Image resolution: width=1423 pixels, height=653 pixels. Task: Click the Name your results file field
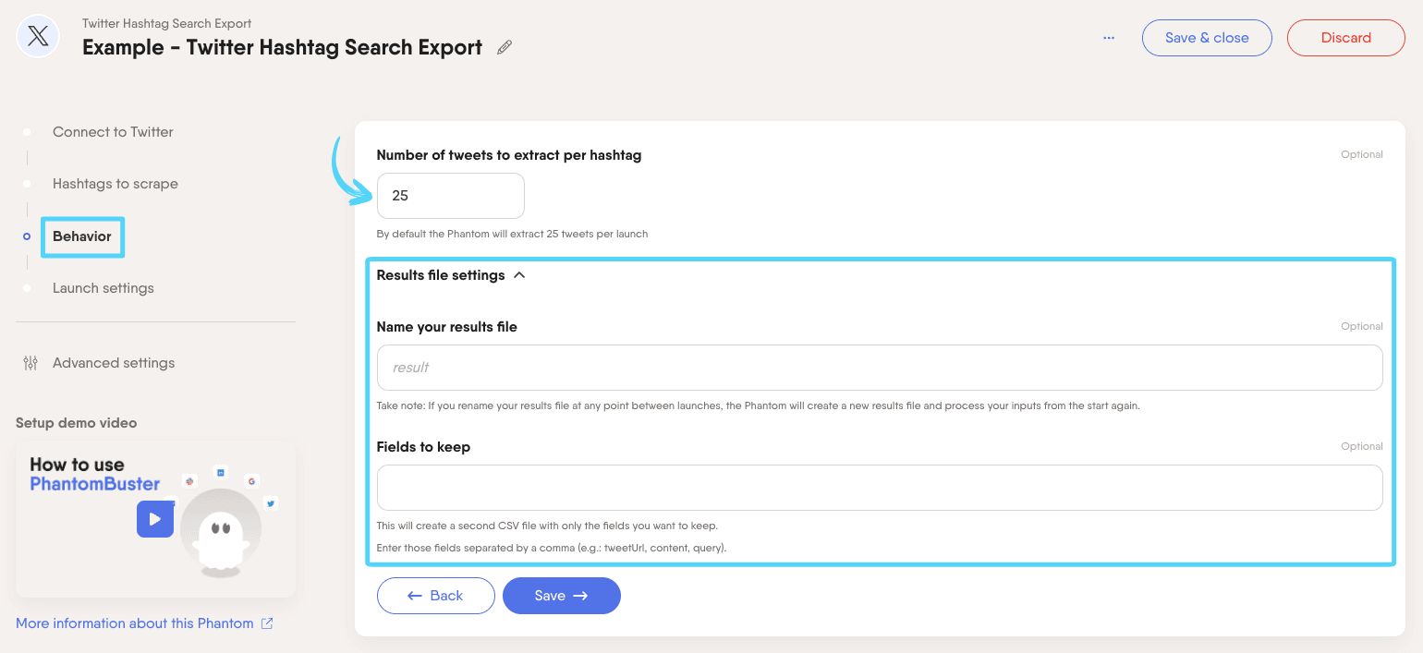click(880, 368)
